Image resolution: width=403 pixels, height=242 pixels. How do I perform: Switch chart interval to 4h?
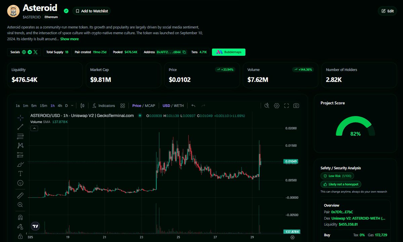click(60, 106)
